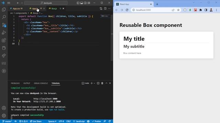Open the Explorer view in the activity bar

tap(4, 10)
